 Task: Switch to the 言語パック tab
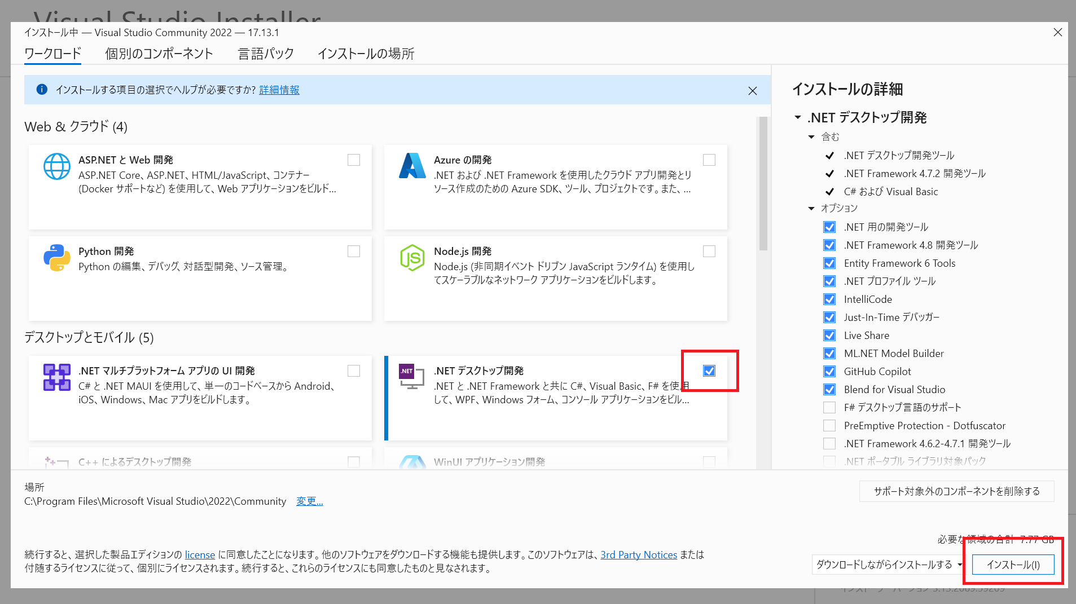pos(266,54)
